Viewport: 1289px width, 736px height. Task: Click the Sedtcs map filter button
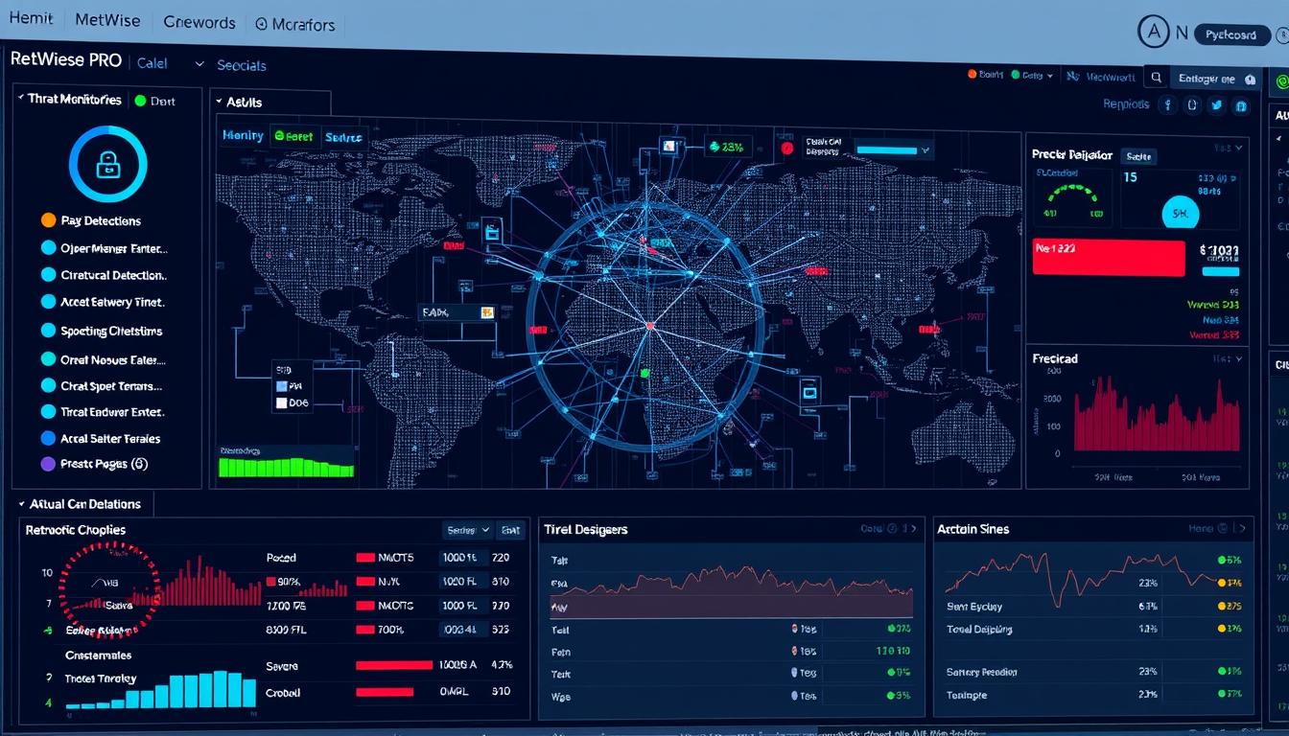pos(343,137)
